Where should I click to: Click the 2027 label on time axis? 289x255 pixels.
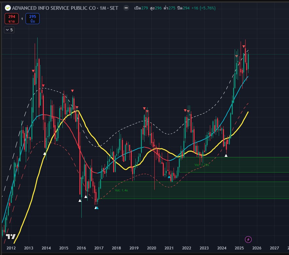(x=274, y=248)
